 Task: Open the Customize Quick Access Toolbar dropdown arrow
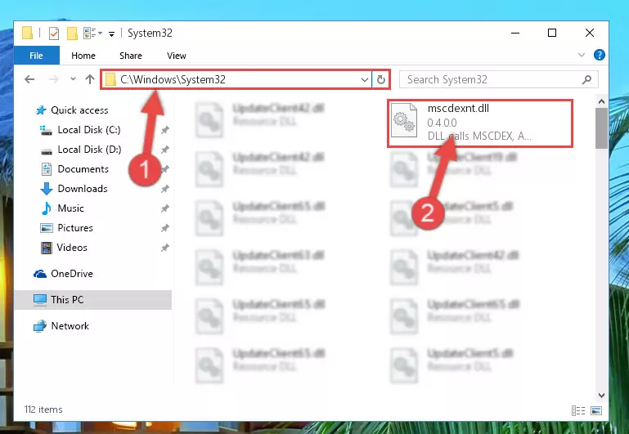[x=111, y=34]
